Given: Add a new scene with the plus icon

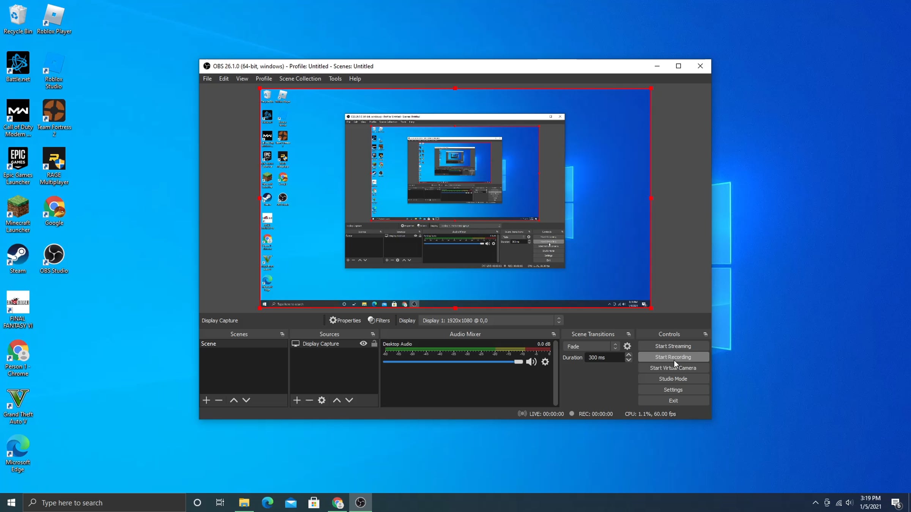Looking at the screenshot, I should point(206,400).
